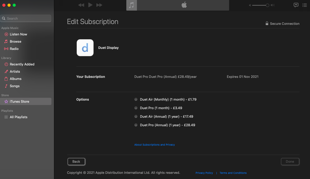Choose Duet Pro Annual £28.49 option
310x179 pixels.
(x=136, y=125)
